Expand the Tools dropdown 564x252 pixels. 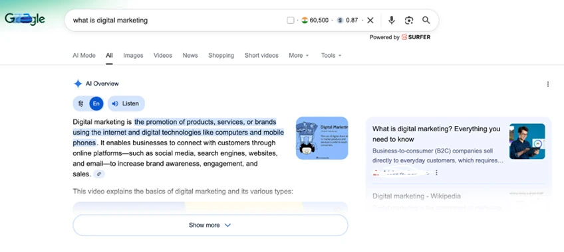point(331,55)
